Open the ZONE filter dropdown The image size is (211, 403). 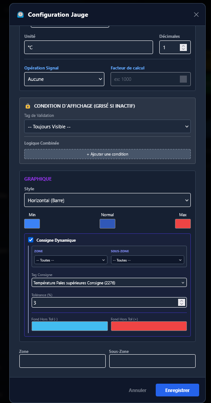point(71,260)
